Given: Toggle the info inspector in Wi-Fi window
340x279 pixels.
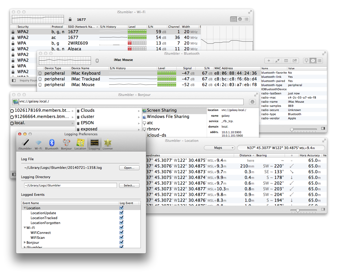Looking at the screenshot, I should [240, 19].
